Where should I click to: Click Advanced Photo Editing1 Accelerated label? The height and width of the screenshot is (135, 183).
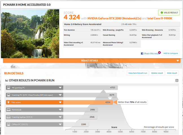113,44
